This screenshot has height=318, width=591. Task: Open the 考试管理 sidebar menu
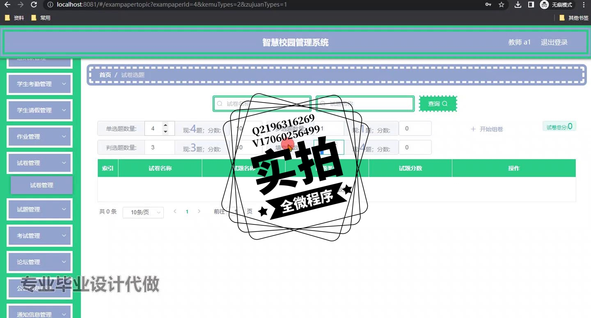point(40,236)
